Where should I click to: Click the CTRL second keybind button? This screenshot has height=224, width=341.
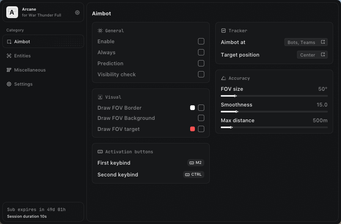click(x=193, y=174)
